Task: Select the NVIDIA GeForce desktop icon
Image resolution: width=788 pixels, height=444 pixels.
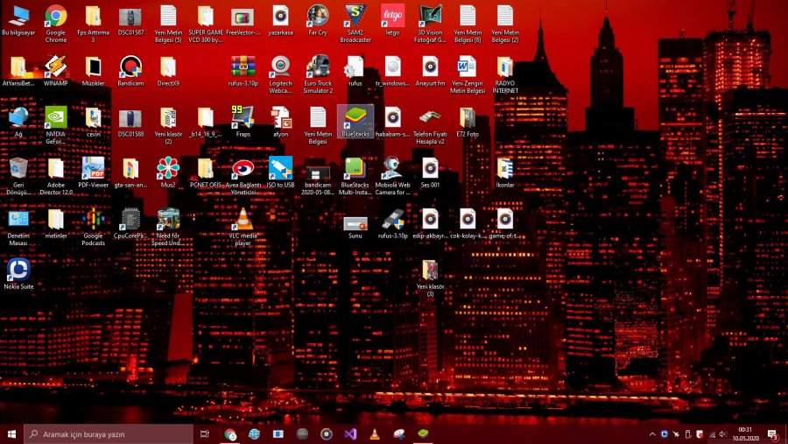Action: point(56,126)
